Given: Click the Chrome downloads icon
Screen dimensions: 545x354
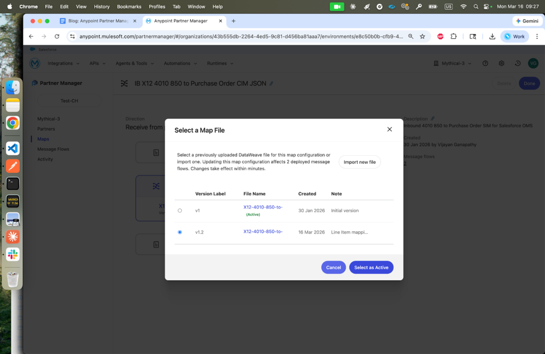Looking at the screenshot, I should tap(492, 36).
